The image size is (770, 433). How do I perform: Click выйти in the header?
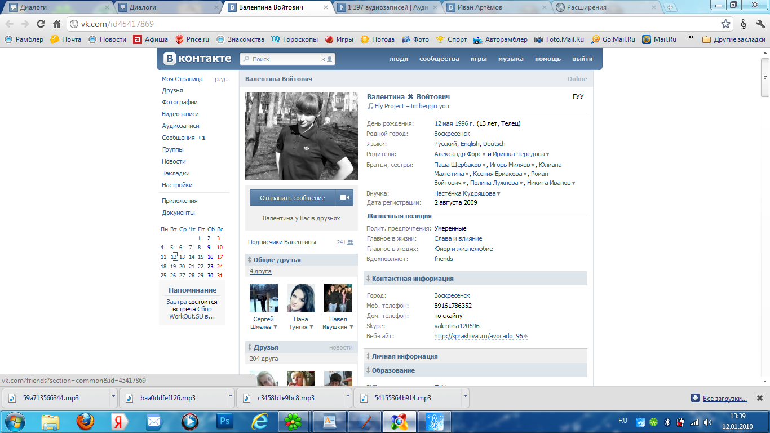click(x=582, y=59)
